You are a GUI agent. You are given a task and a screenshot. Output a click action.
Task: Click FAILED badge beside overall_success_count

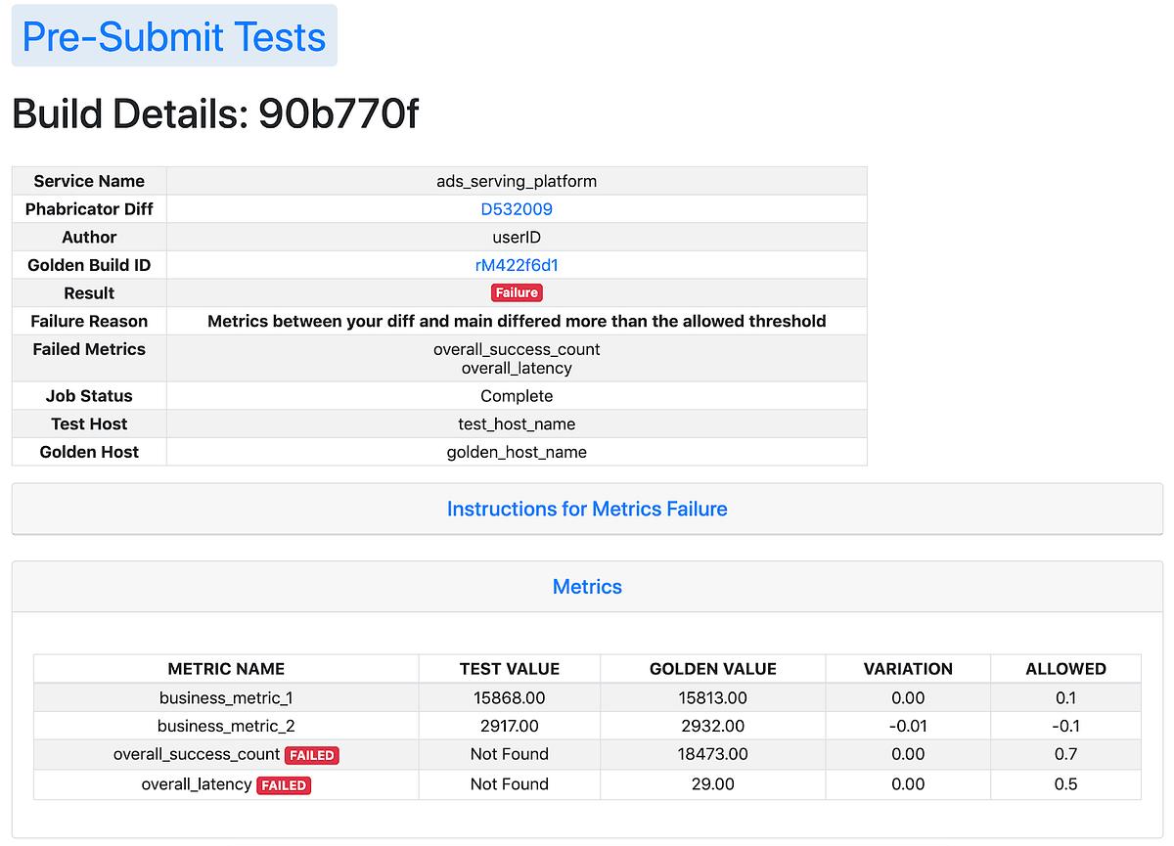click(x=312, y=755)
